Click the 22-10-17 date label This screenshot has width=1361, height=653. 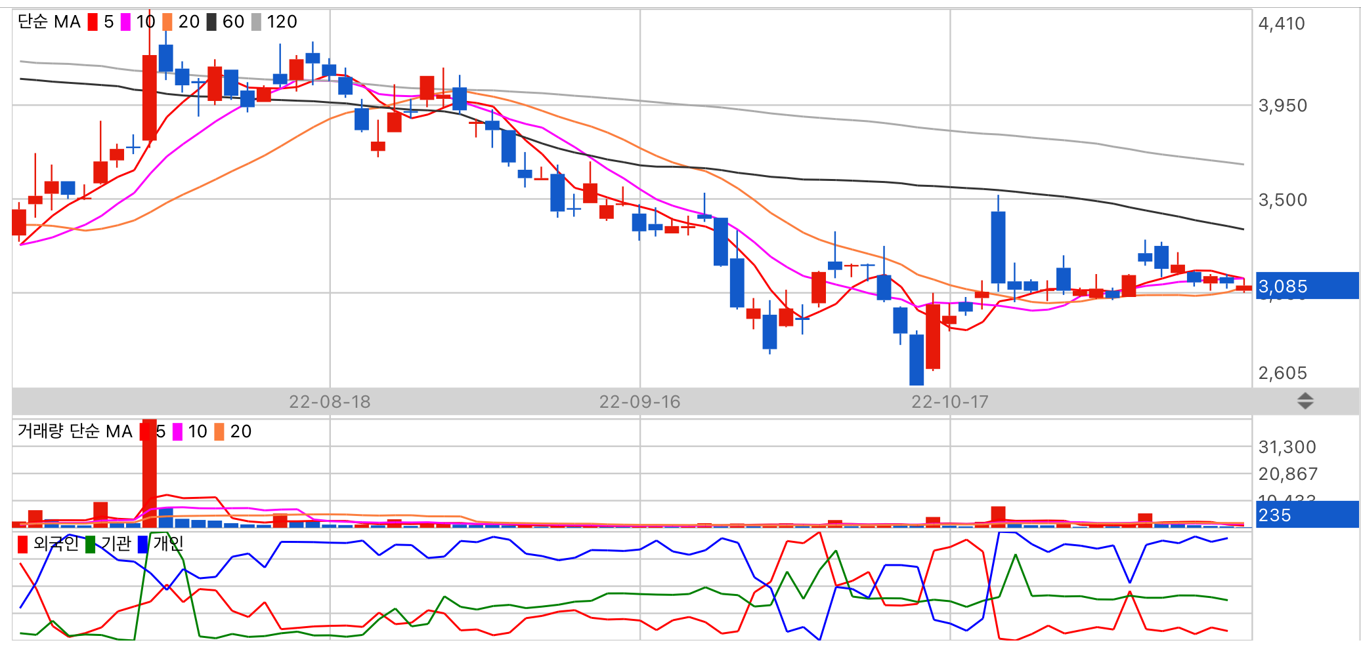950,402
